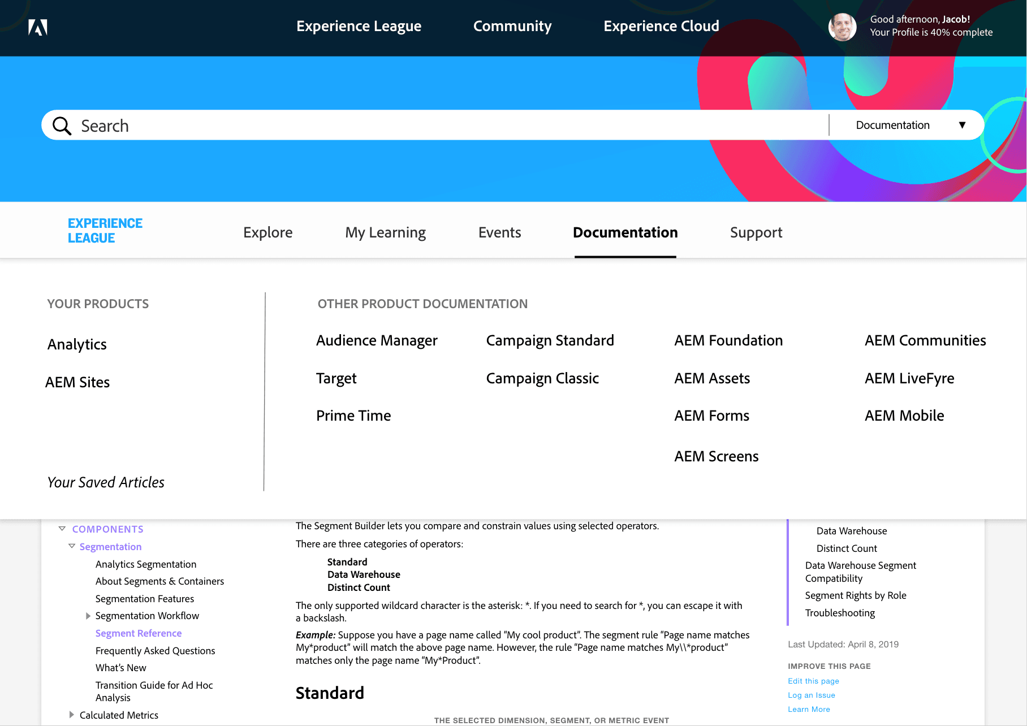Viewport: 1027px width, 726px height.
Task: Select Segmentation in the sidebar tree
Action: pos(110,547)
